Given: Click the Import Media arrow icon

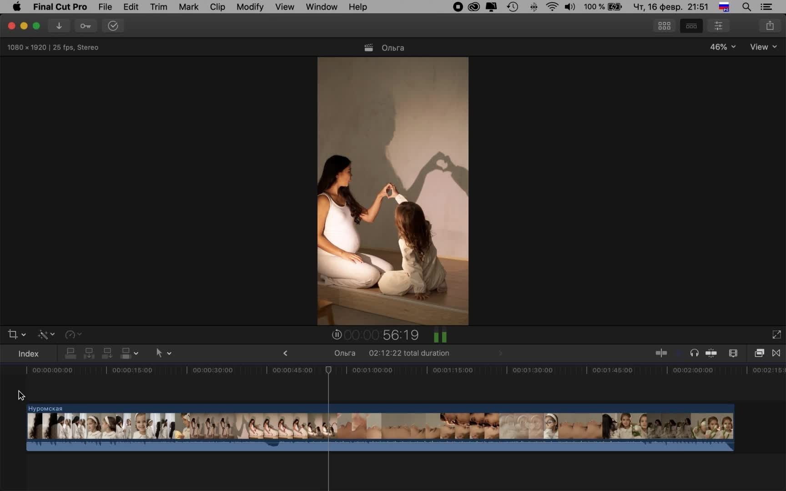Looking at the screenshot, I should coord(59,26).
